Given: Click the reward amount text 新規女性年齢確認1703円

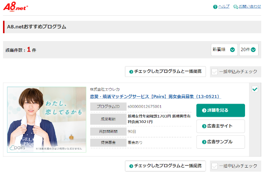Looking at the screenshot, I should click(149, 116).
